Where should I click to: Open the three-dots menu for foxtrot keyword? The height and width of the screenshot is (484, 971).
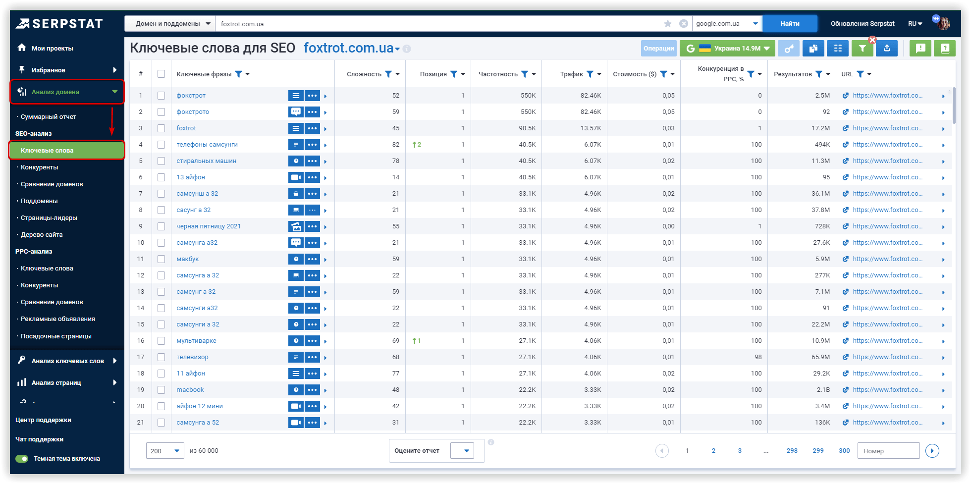[312, 128]
